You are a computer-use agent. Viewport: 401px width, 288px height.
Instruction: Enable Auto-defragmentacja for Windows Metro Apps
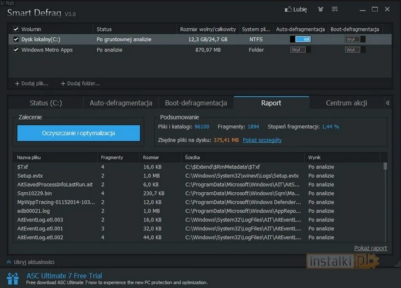coord(301,50)
